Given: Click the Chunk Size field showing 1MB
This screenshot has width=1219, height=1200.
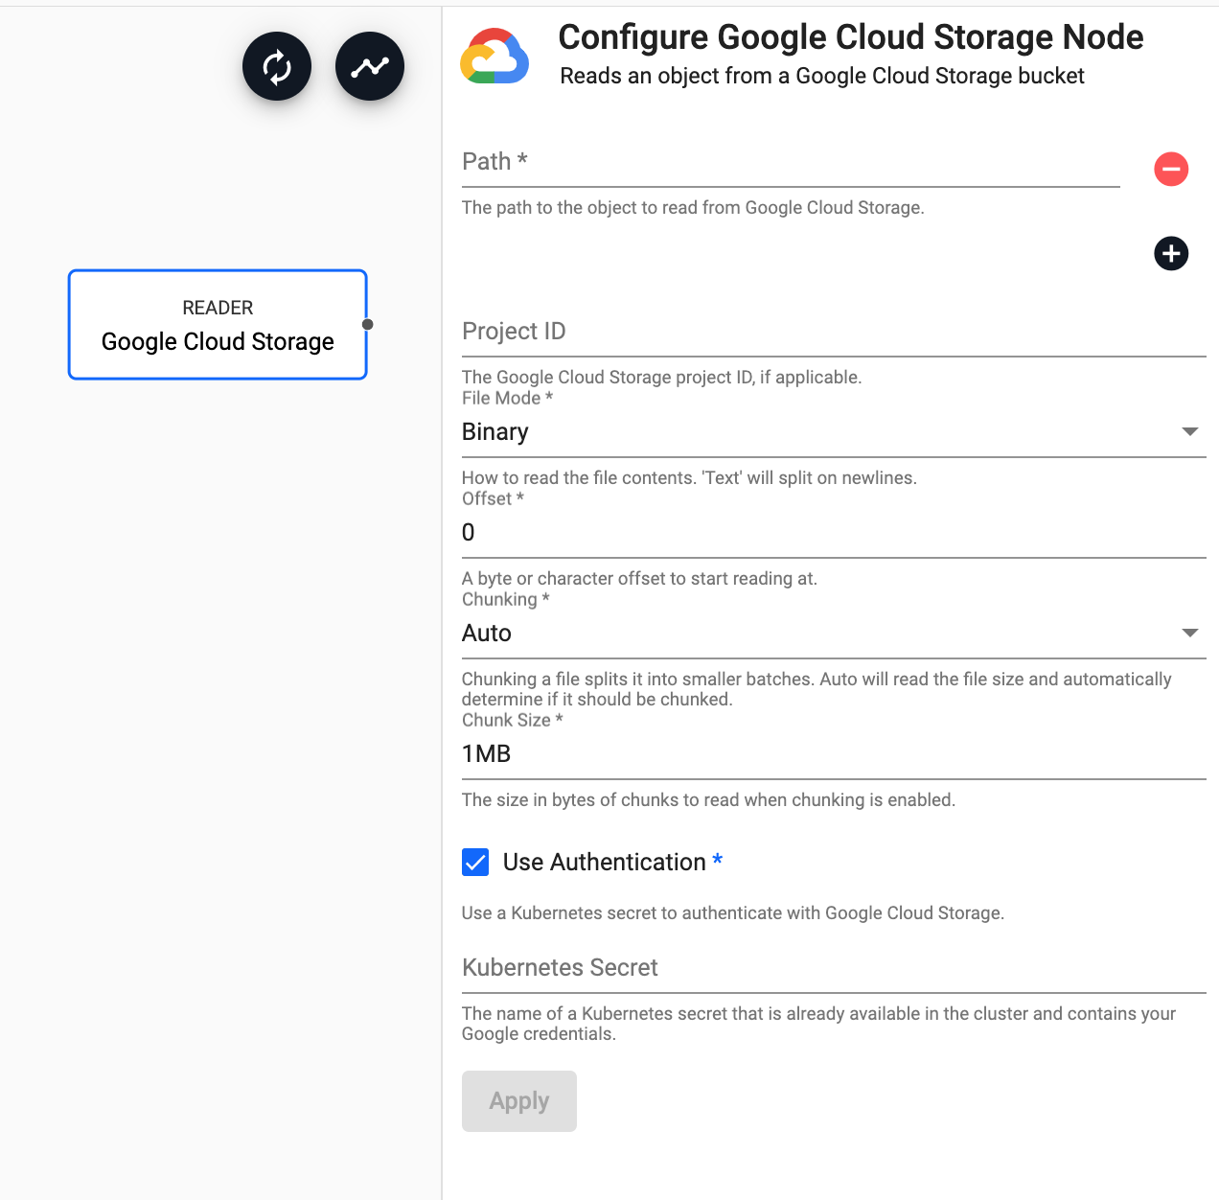Looking at the screenshot, I should click(x=834, y=754).
